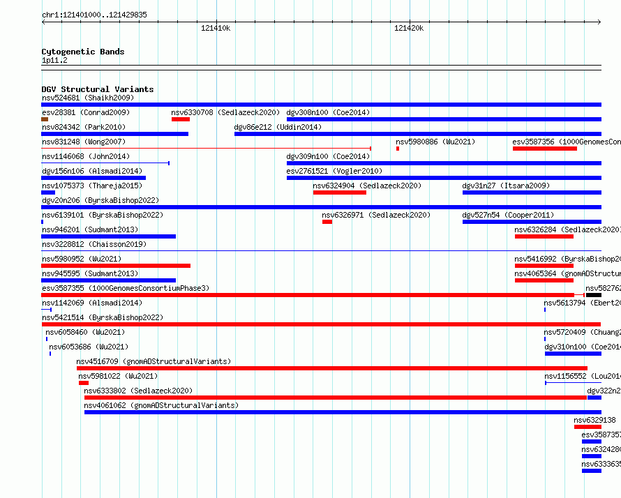Click nsv5980952 (Wu2021) label

[x=82, y=259]
